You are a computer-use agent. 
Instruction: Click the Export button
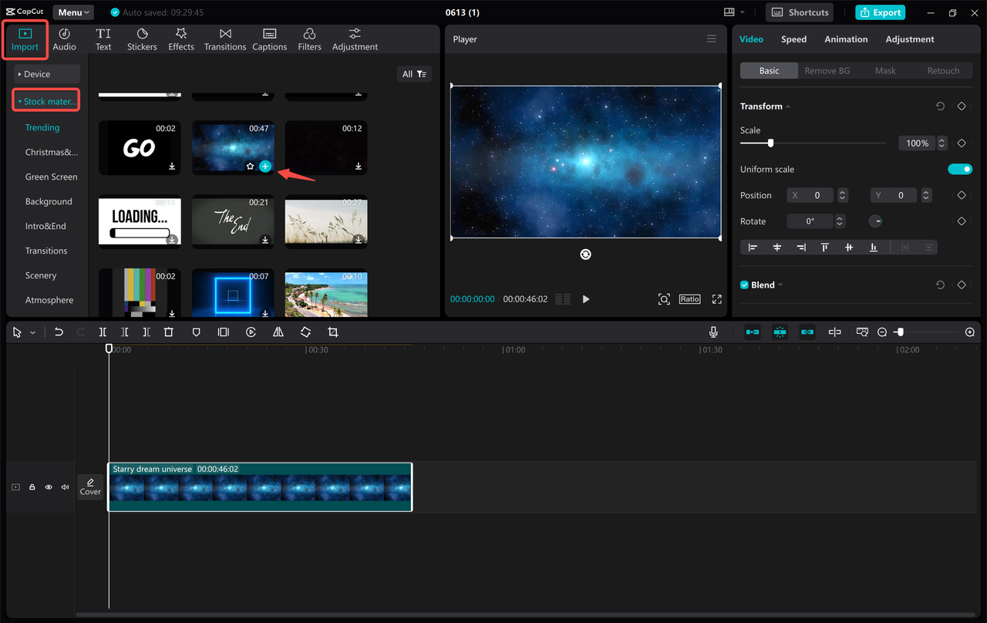[880, 12]
